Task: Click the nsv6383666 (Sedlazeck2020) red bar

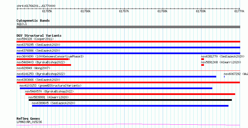Action: tap(128, 82)
